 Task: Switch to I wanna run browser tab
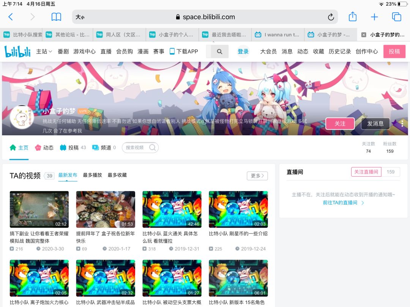coord(277,35)
